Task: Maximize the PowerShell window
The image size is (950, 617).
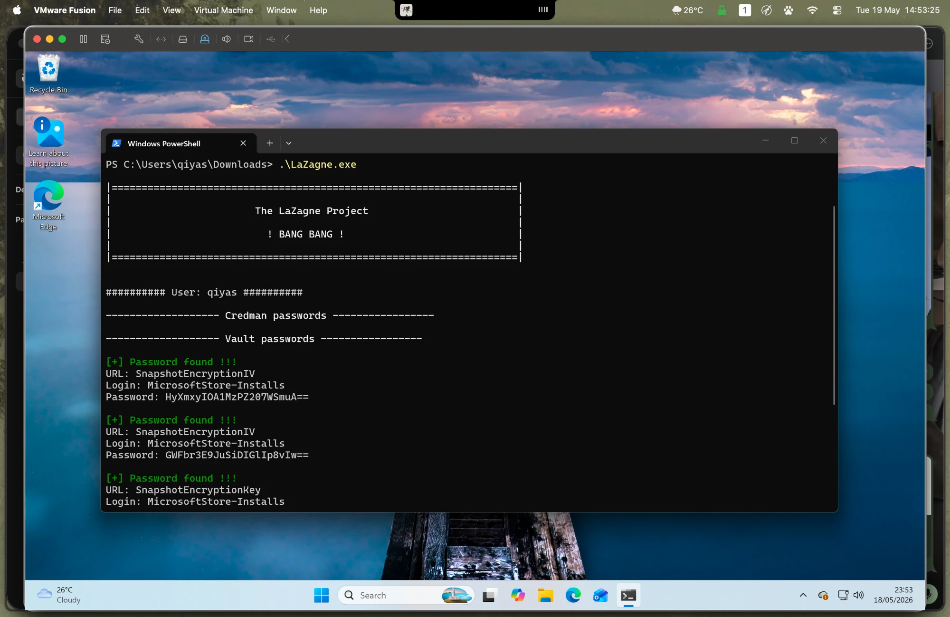Action: tap(794, 141)
